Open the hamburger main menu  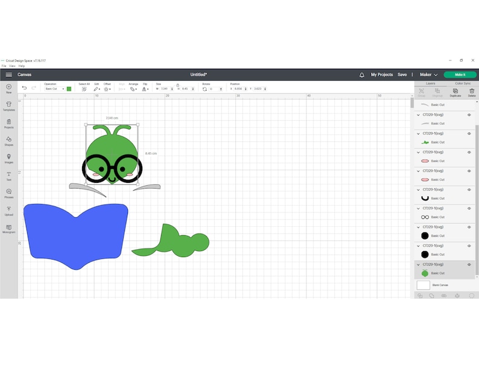9,75
